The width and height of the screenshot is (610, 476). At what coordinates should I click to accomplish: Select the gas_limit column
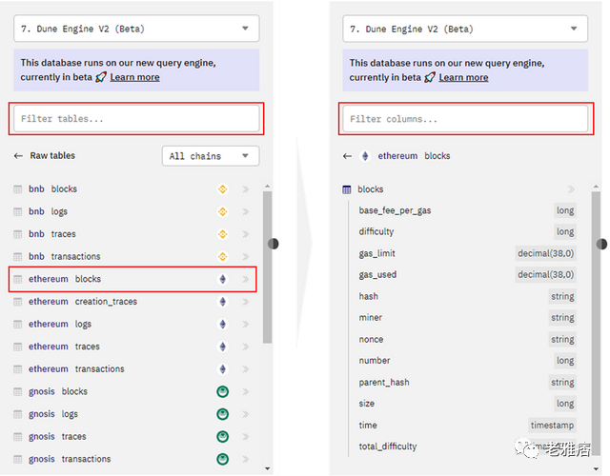(468, 254)
